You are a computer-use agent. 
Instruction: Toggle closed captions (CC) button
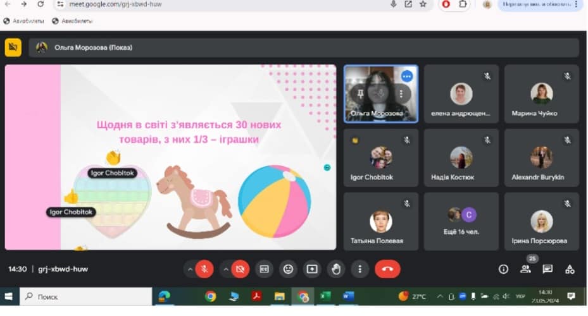click(x=264, y=269)
